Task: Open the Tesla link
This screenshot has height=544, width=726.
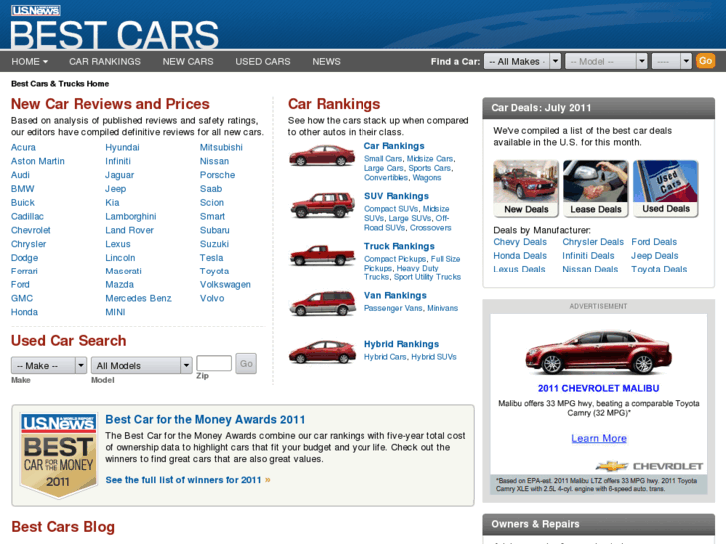Action: [x=211, y=258]
